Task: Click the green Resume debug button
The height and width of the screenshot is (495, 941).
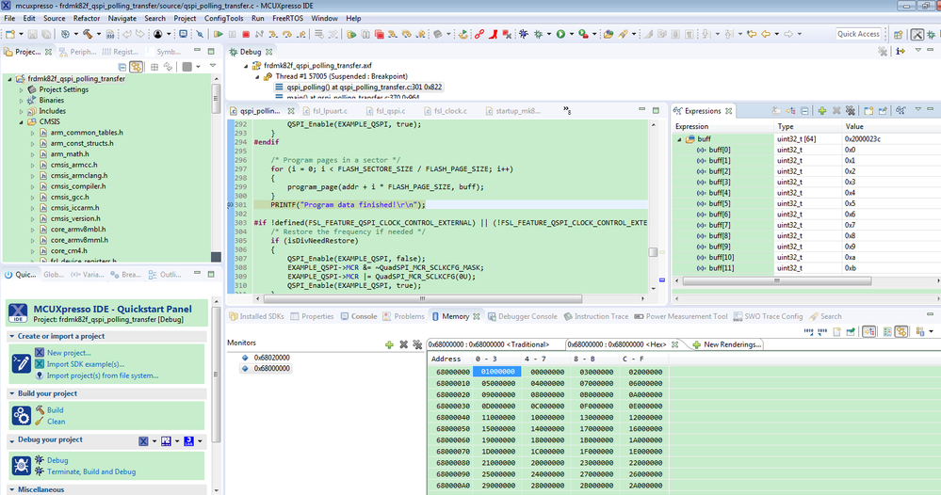Action: coord(219,35)
